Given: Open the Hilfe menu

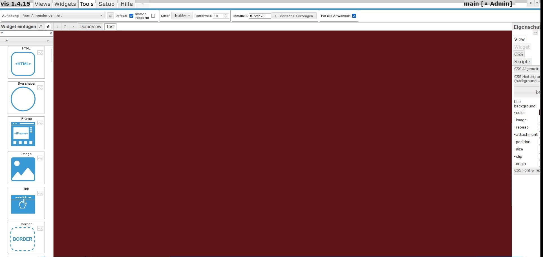Looking at the screenshot, I should coord(127,4).
